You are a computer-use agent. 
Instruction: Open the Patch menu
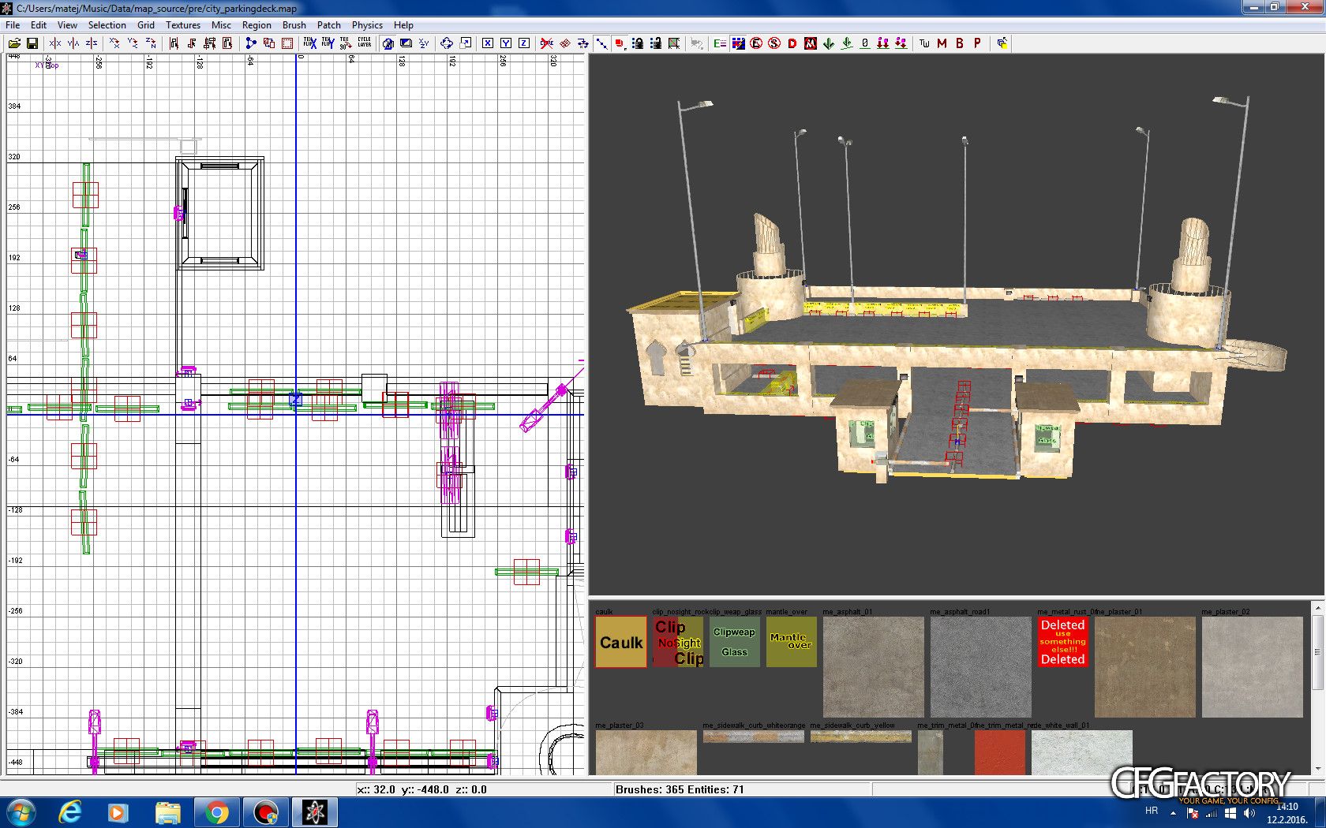329,25
